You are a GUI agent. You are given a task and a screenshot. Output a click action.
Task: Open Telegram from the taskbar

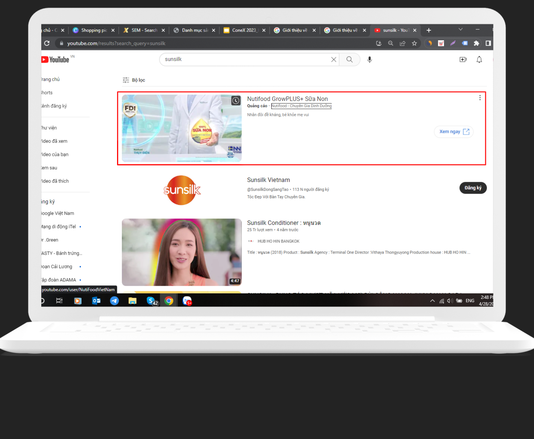[114, 301]
